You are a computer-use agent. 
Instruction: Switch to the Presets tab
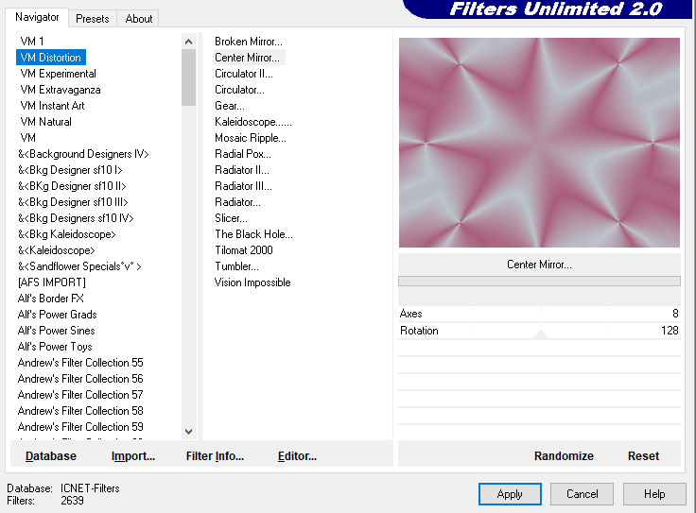(93, 18)
